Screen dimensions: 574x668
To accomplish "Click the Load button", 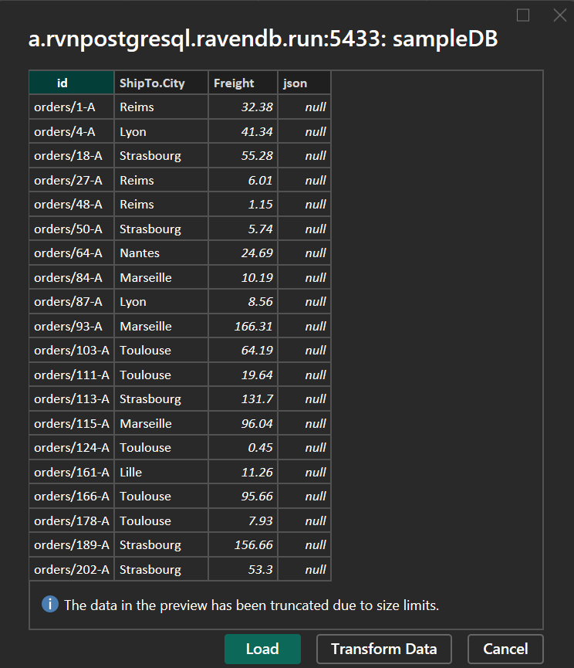I will [x=262, y=649].
